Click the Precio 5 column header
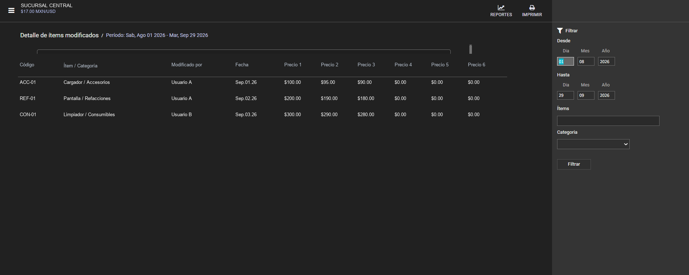Screen dimensions: 689x275 coord(440,65)
